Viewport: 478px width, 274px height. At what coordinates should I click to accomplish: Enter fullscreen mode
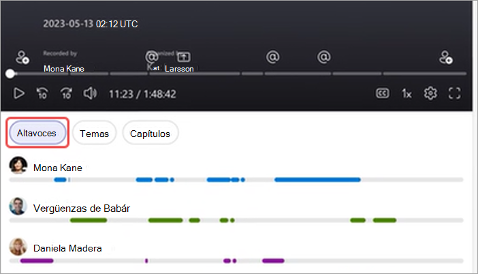coord(454,93)
